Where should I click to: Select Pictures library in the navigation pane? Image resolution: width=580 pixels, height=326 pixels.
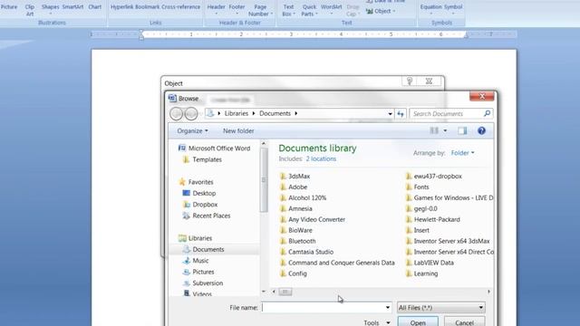point(198,272)
